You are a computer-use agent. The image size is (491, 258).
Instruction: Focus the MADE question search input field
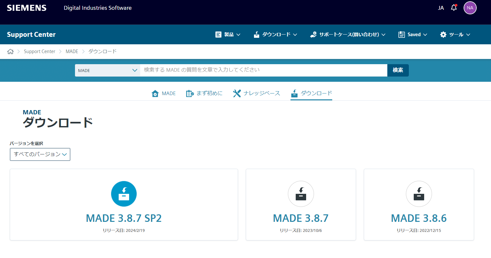[264, 70]
